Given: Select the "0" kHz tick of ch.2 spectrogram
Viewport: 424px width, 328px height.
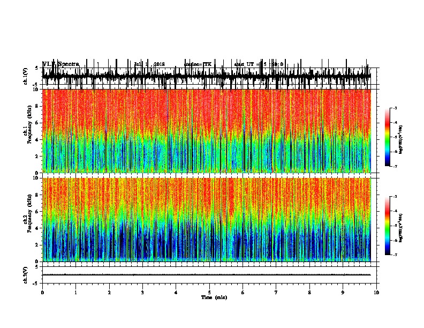Looking at the screenshot, I should coord(37,262).
